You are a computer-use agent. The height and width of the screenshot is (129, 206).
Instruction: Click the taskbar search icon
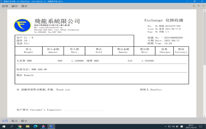(x=12, y=126)
